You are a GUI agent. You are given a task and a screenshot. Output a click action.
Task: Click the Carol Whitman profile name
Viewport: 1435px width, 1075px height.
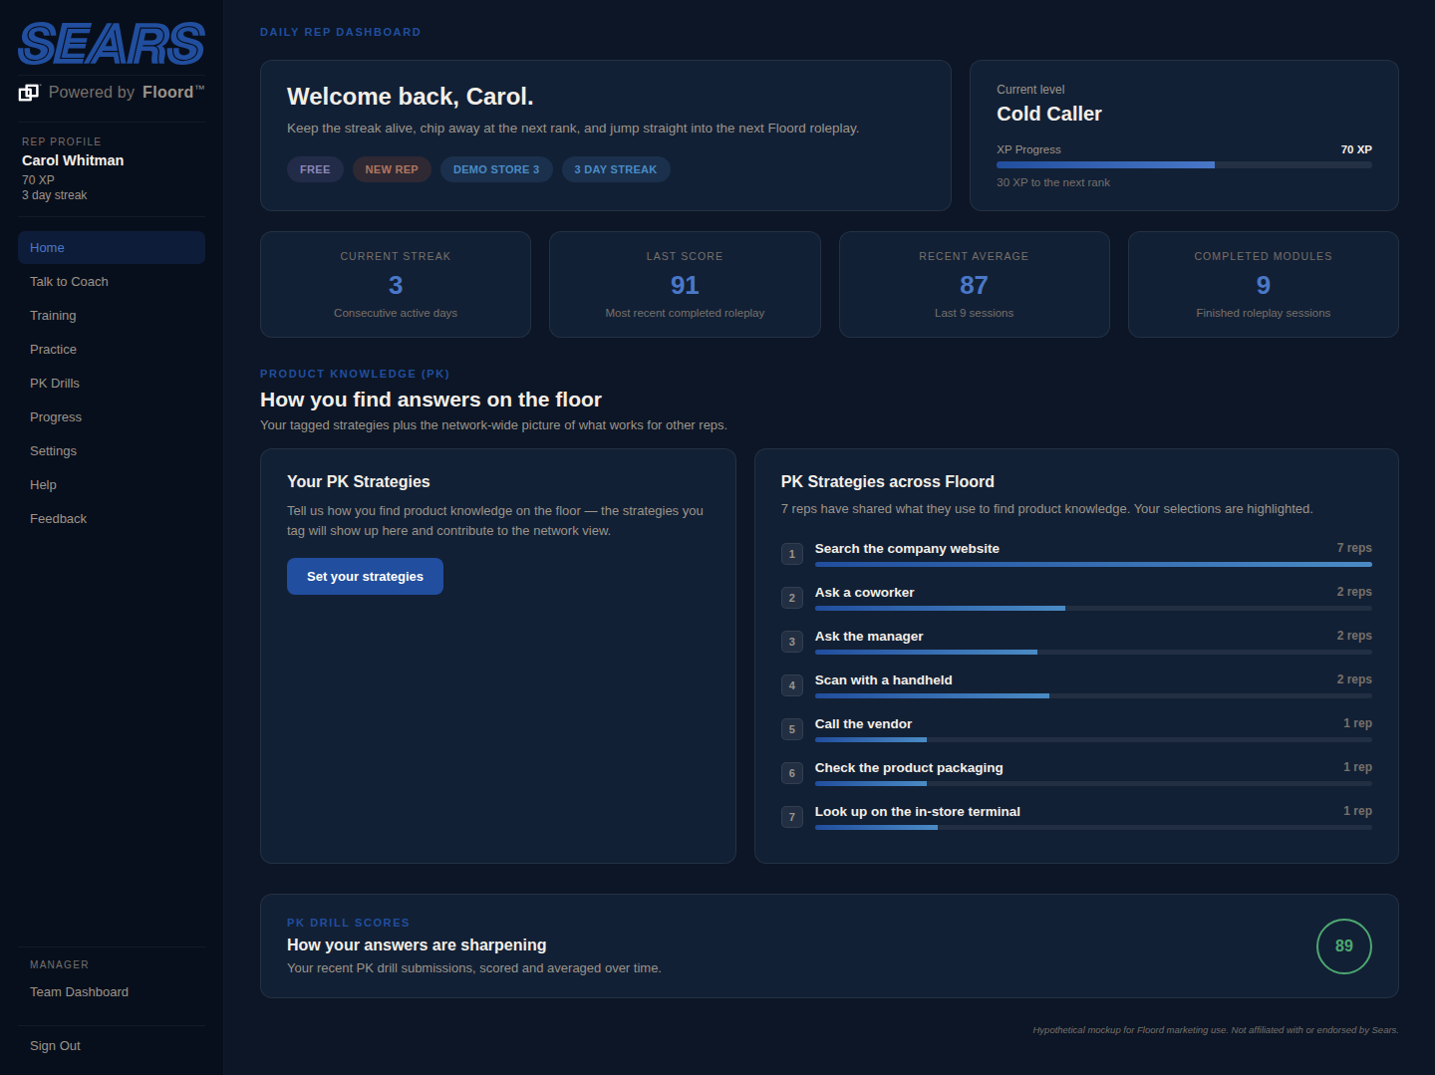pos(73,160)
